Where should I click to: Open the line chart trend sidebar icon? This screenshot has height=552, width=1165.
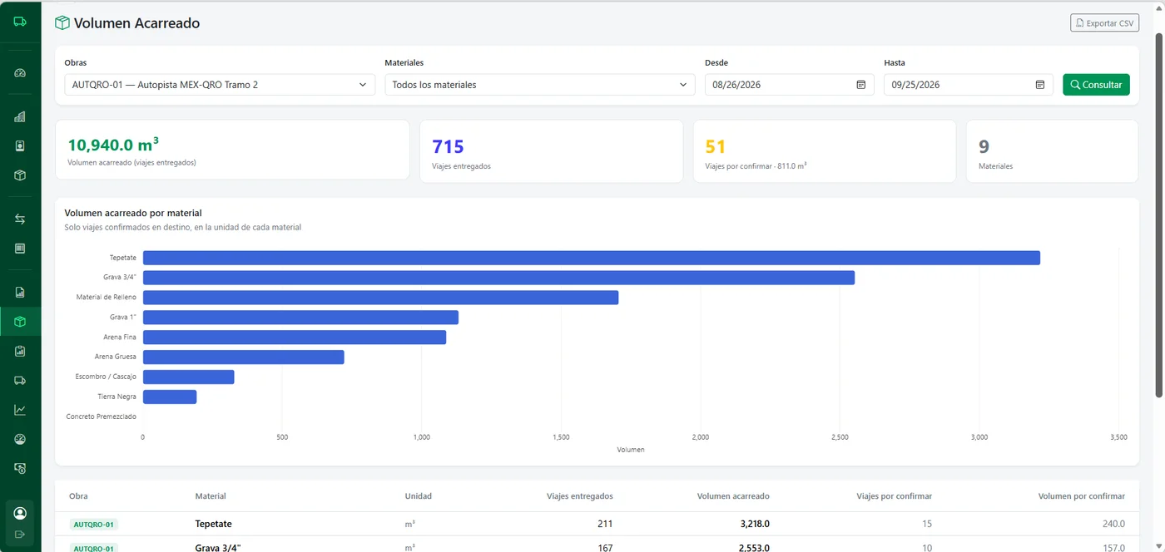tap(20, 410)
